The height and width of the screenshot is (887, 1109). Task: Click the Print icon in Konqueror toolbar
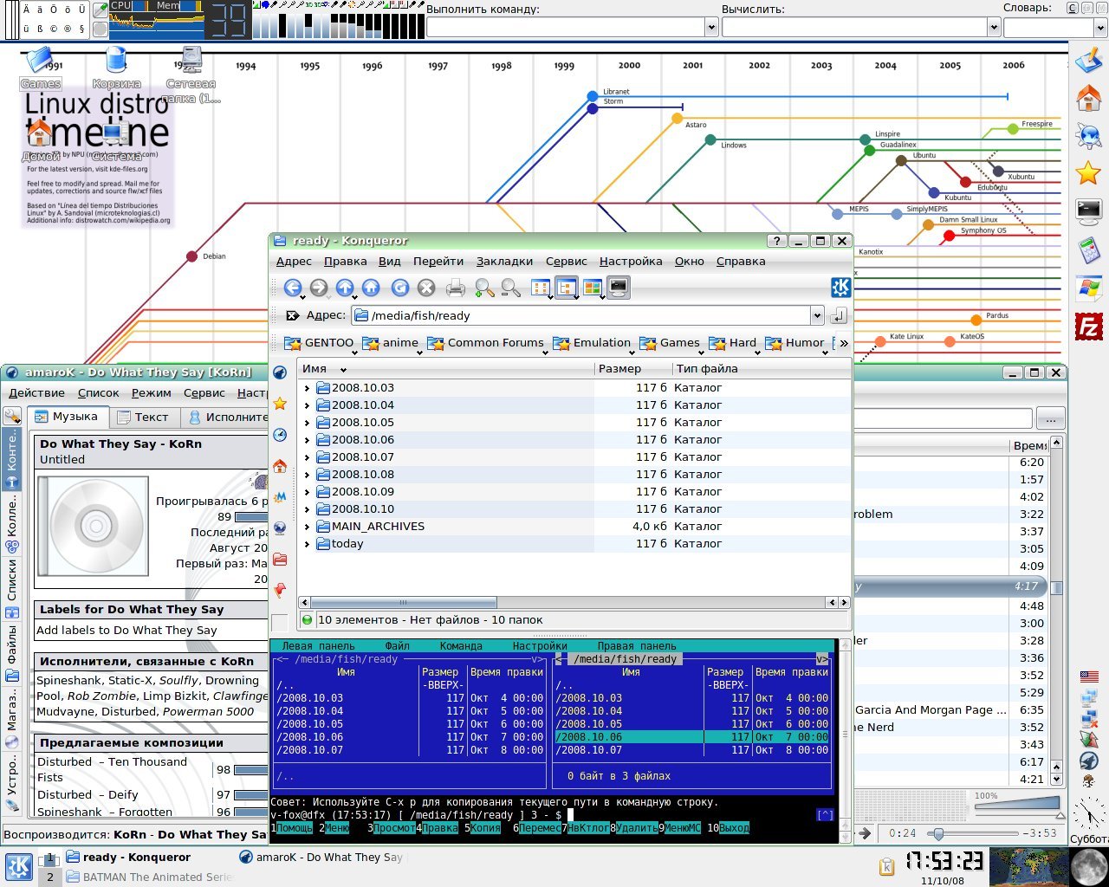[456, 288]
